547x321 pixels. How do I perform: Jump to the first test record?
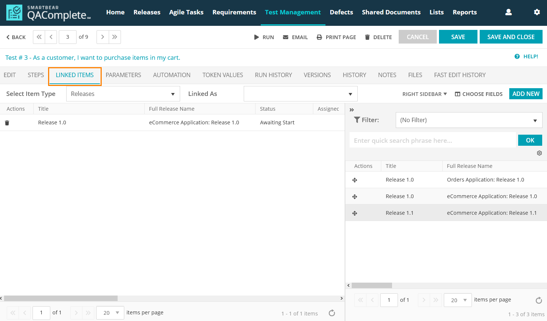(39, 37)
